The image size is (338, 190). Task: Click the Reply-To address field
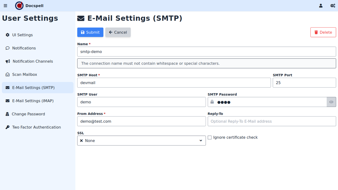(x=272, y=121)
